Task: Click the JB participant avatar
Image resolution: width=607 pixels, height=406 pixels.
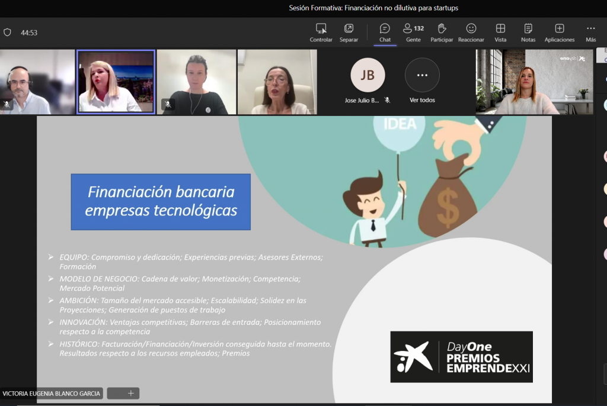Action: pyautogui.click(x=368, y=75)
